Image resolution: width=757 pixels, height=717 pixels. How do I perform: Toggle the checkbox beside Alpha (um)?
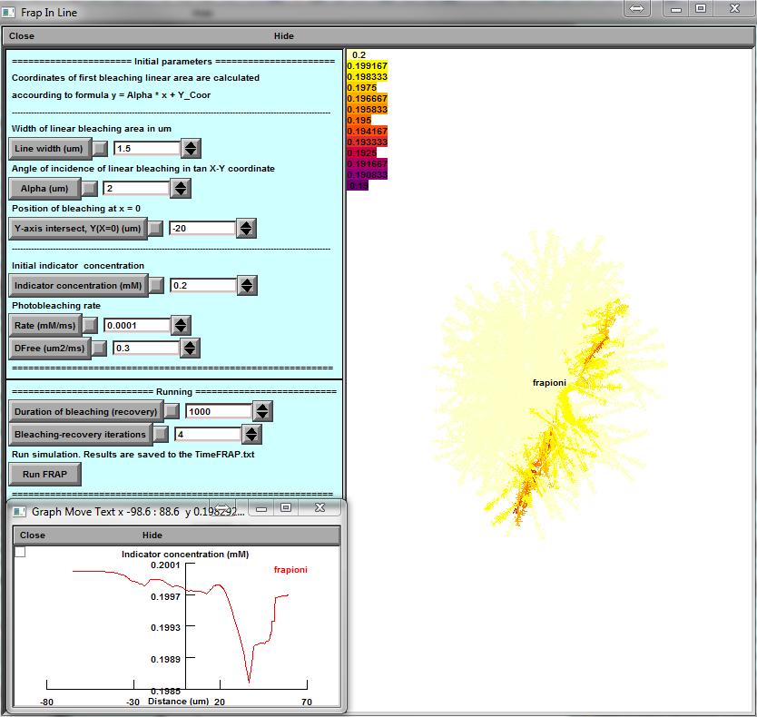[89, 188]
